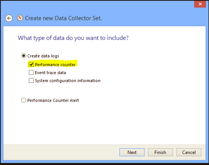The height and width of the screenshot is (165, 209).
Task: Select the Create data logs radio button
Action: click(x=24, y=56)
